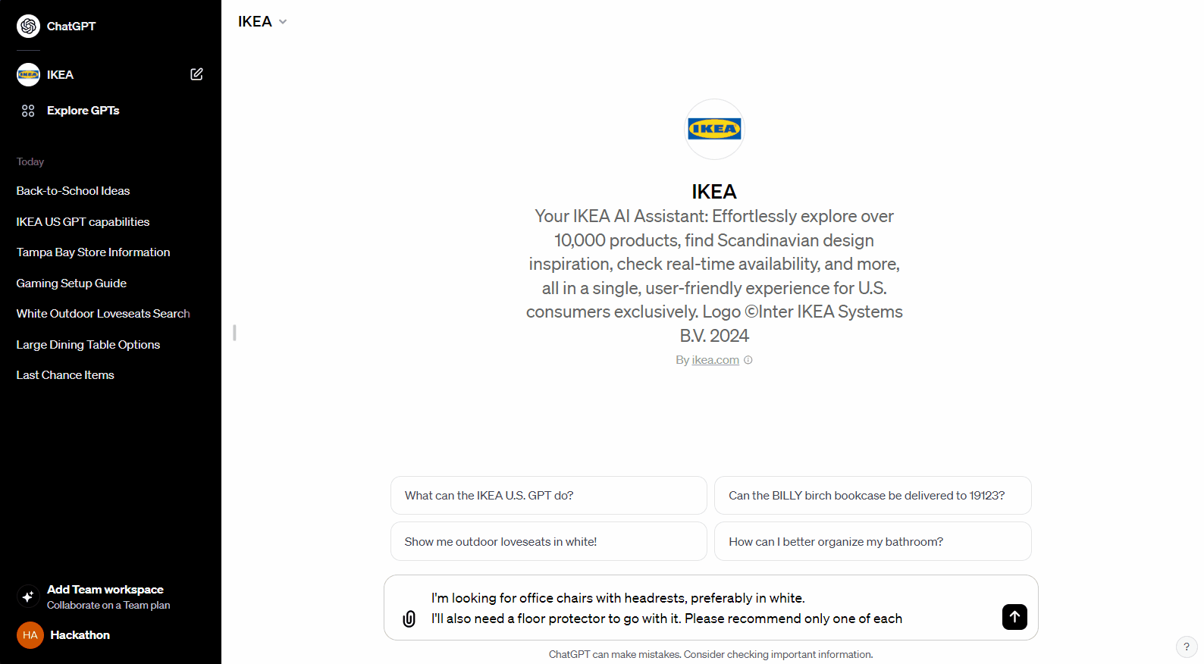Open the Back-to-School Ideas chat
This screenshot has height=664, width=1204.
point(73,191)
